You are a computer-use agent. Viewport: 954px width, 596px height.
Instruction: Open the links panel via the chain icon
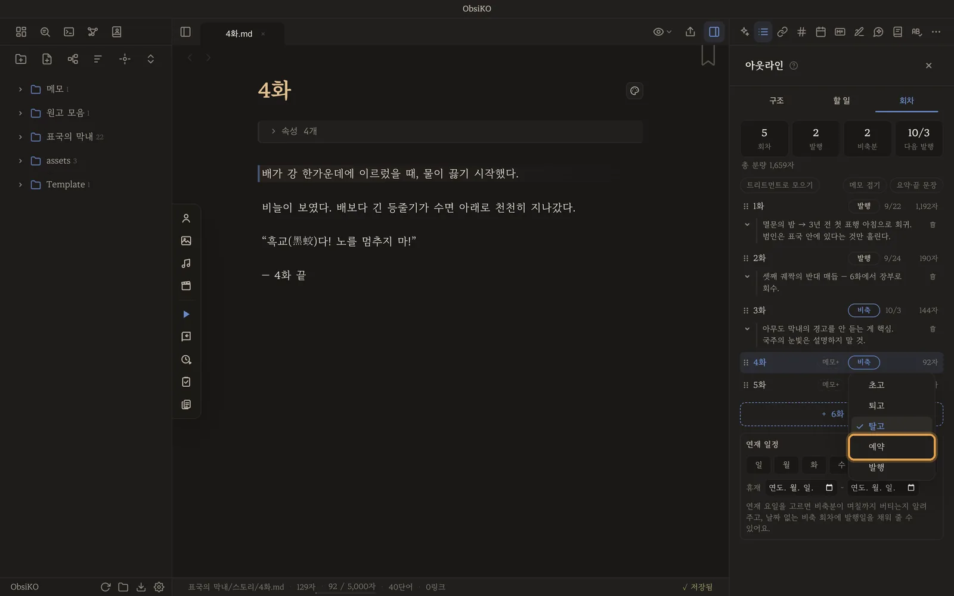click(782, 32)
